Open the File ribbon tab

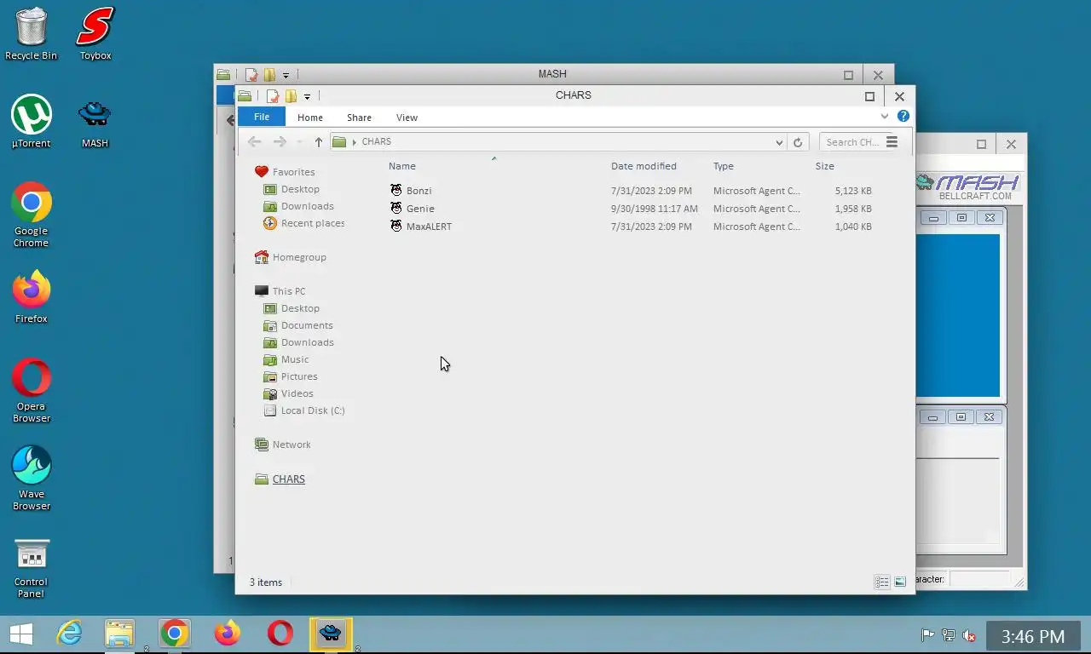[262, 117]
